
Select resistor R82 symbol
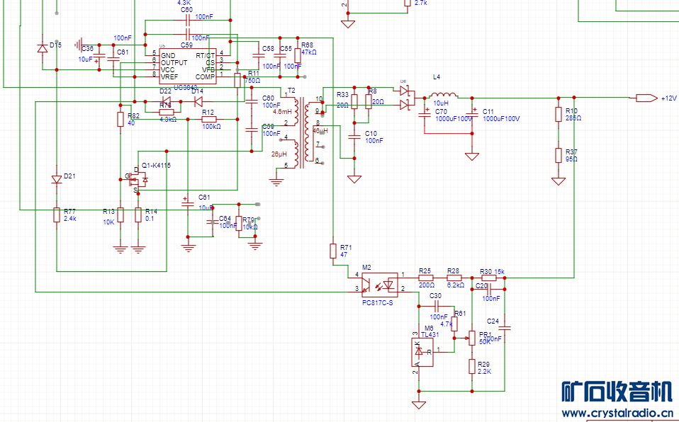pyautogui.click(x=120, y=119)
